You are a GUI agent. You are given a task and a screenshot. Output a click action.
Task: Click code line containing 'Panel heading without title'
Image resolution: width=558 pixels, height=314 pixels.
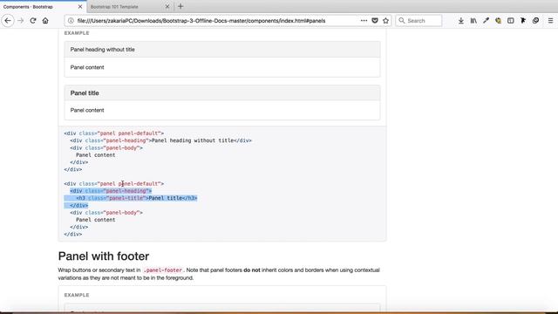[160, 140]
